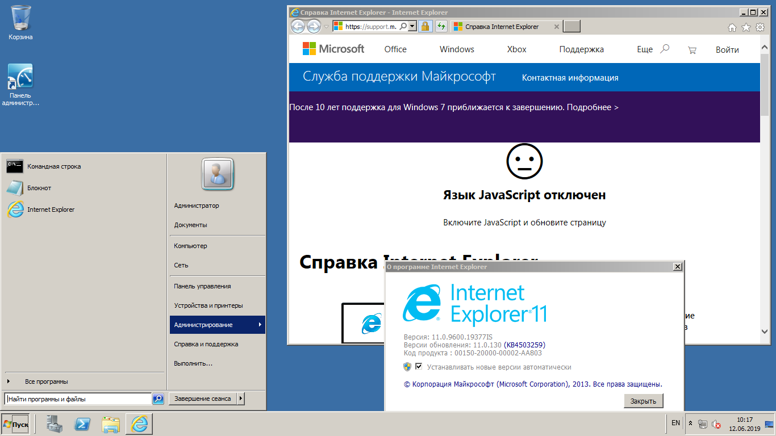Open Справка и поддержка from the Start menu
Viewport: 776px width, 436px height.
218,344
